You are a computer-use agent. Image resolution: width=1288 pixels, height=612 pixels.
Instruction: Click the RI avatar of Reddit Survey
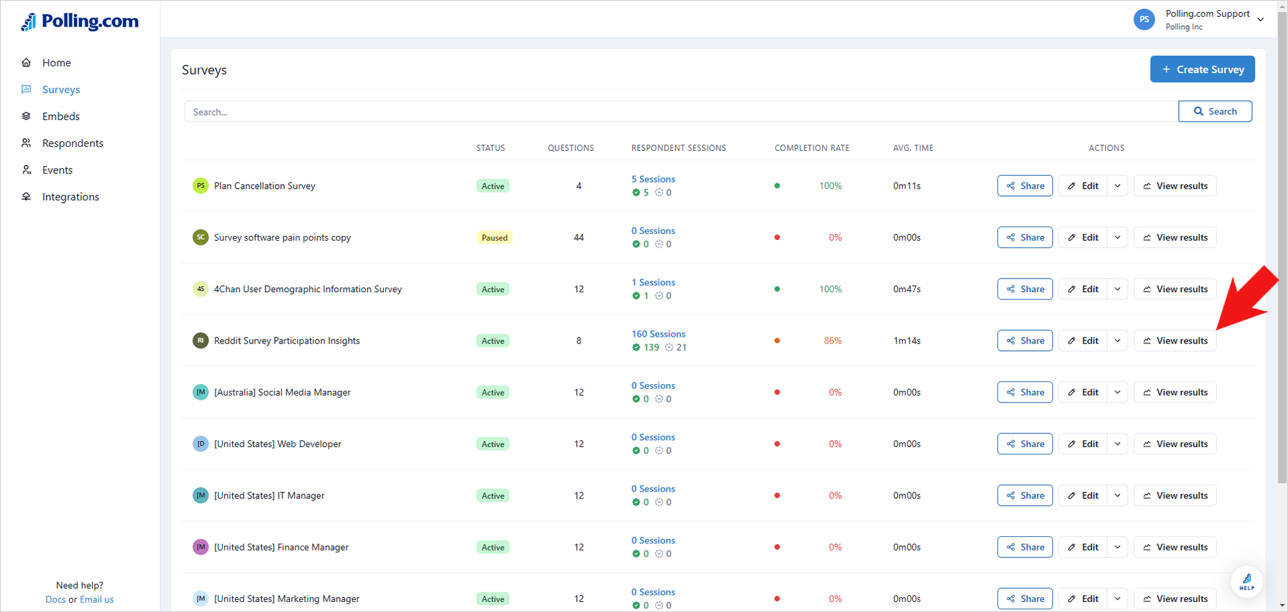click(200, 341)
